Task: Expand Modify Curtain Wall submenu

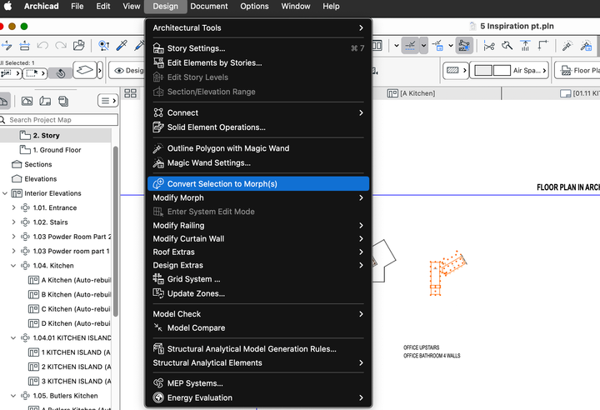Action: (258, 238)
